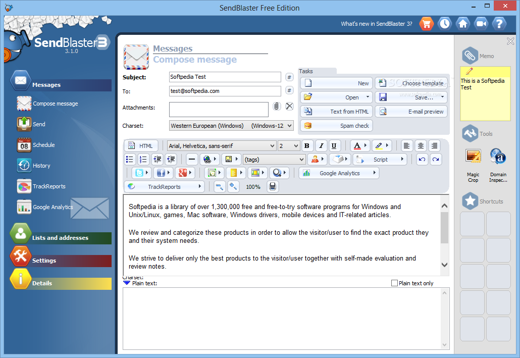
Task: Insert a numbered list
Action: point(143,160)
